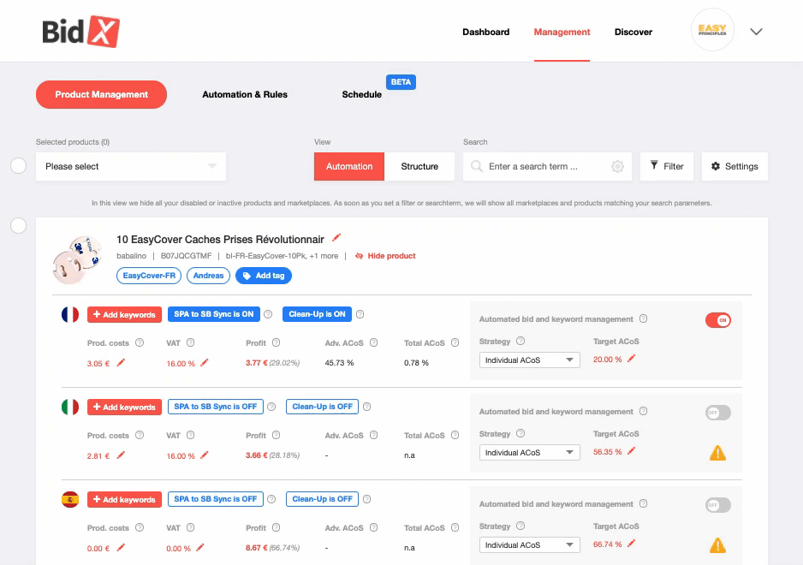803x565 pixels.
Task: Add keywords for the Italy marketplace
Action: point(124,407)
